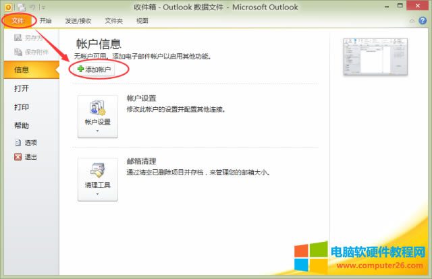
Task: Select 帮助 in the backstage sidebar
Action: [x=22, y=126]
